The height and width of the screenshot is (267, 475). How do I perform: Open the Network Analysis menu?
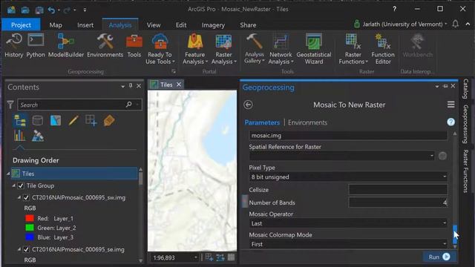(281, 49)
